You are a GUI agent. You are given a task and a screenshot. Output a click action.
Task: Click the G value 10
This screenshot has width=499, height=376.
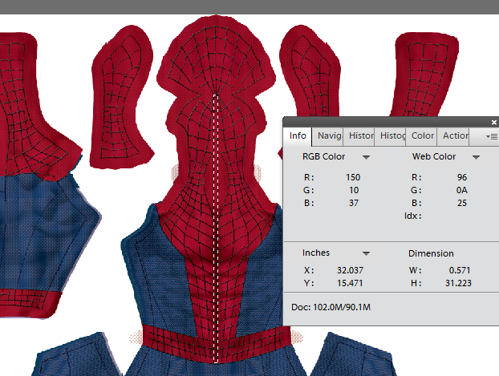tap(354, 190)
